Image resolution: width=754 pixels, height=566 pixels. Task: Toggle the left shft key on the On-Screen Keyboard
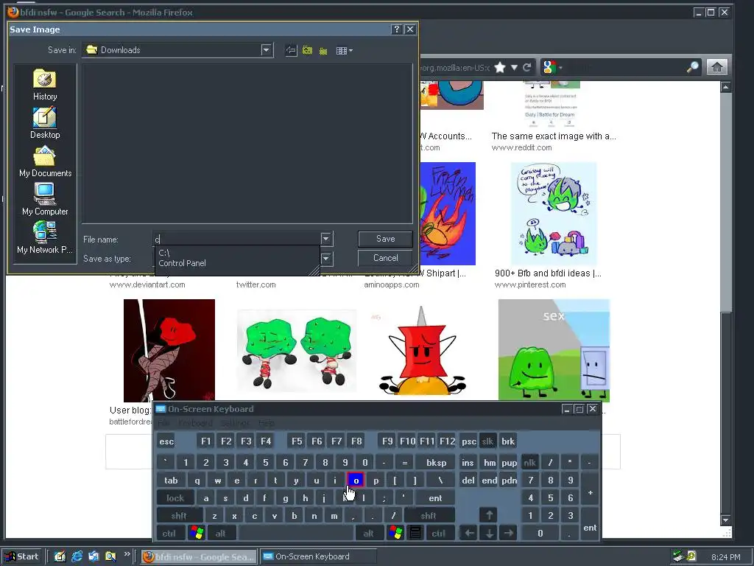pyautogui.click(x=179, y=516)
